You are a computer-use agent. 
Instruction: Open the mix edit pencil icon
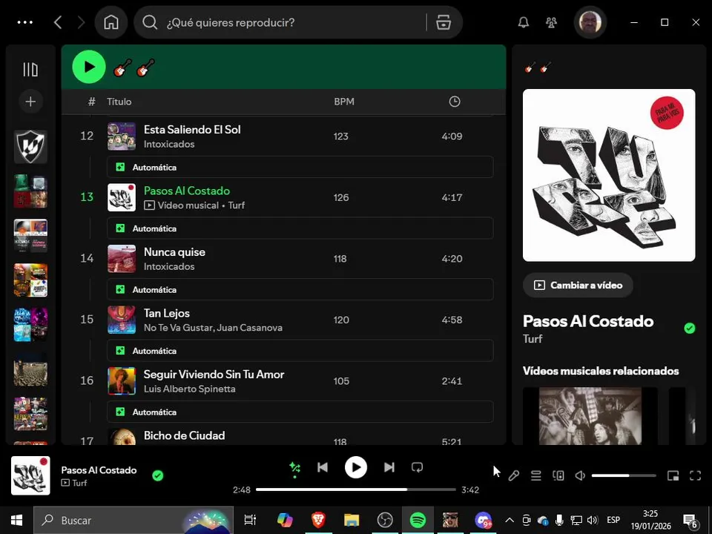[x=513, y=475]
